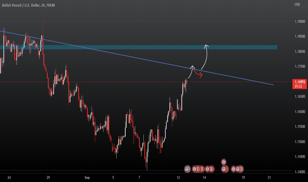Click the USD currency label on price axis

(297, 4)
